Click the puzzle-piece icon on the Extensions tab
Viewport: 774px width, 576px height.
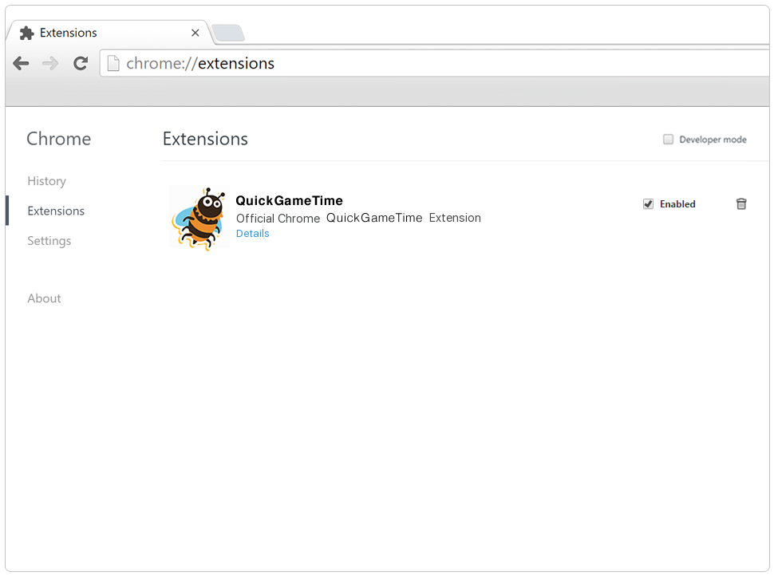point(26,33)
